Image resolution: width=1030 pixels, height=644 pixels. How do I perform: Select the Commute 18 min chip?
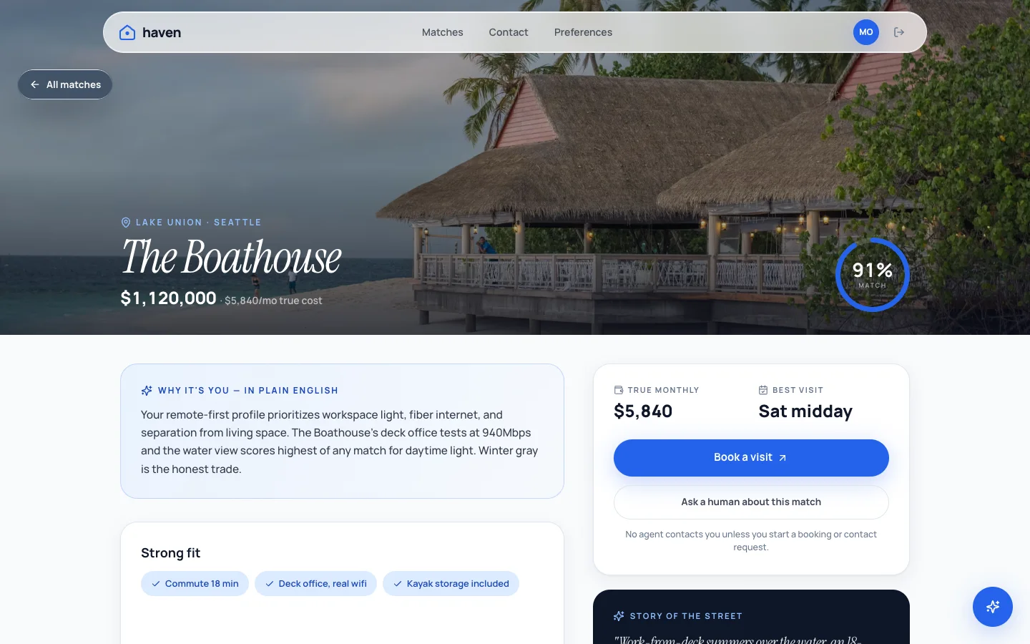[x=195, y=584]
